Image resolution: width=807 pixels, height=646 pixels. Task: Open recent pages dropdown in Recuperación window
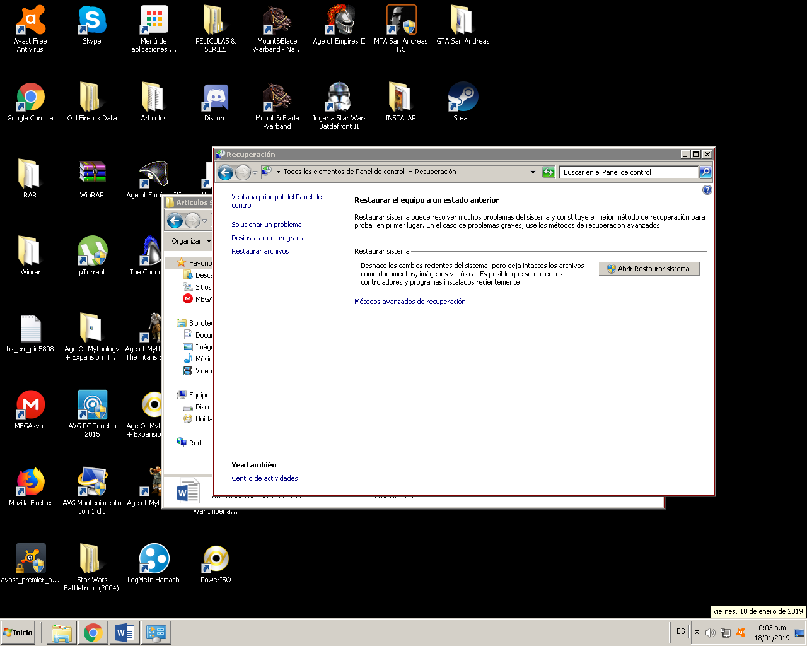[255, 172]
